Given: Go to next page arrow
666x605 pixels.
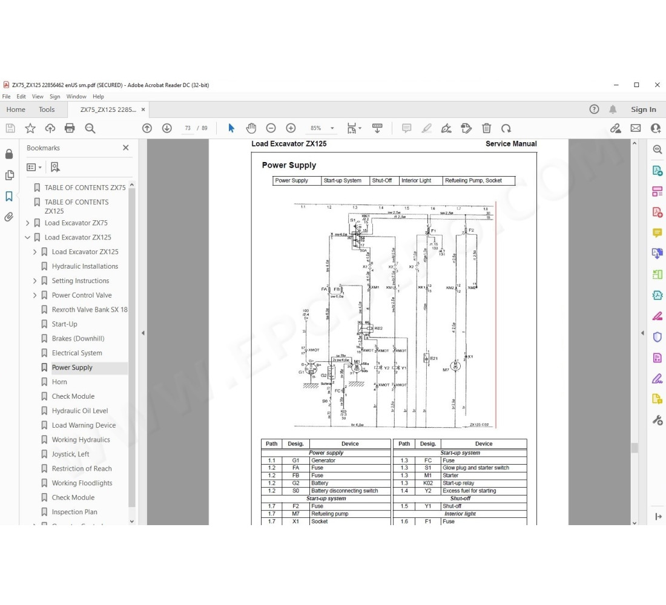Looking at the screenshot, I should pyautogui.click(x=167, y=128).
